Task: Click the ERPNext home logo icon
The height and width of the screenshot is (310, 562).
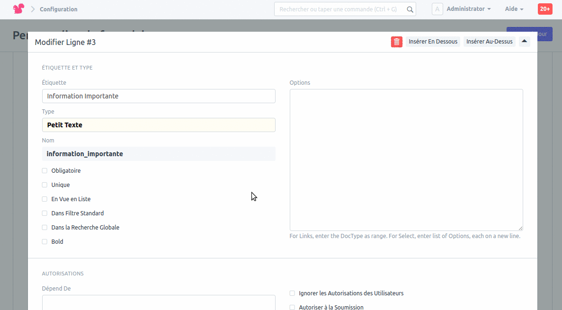Action: pos(18,9)
